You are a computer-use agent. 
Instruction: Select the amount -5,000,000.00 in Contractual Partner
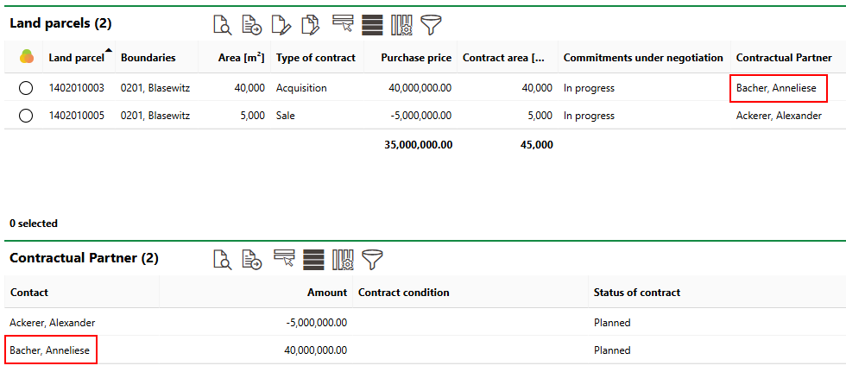tap(316, 323)
